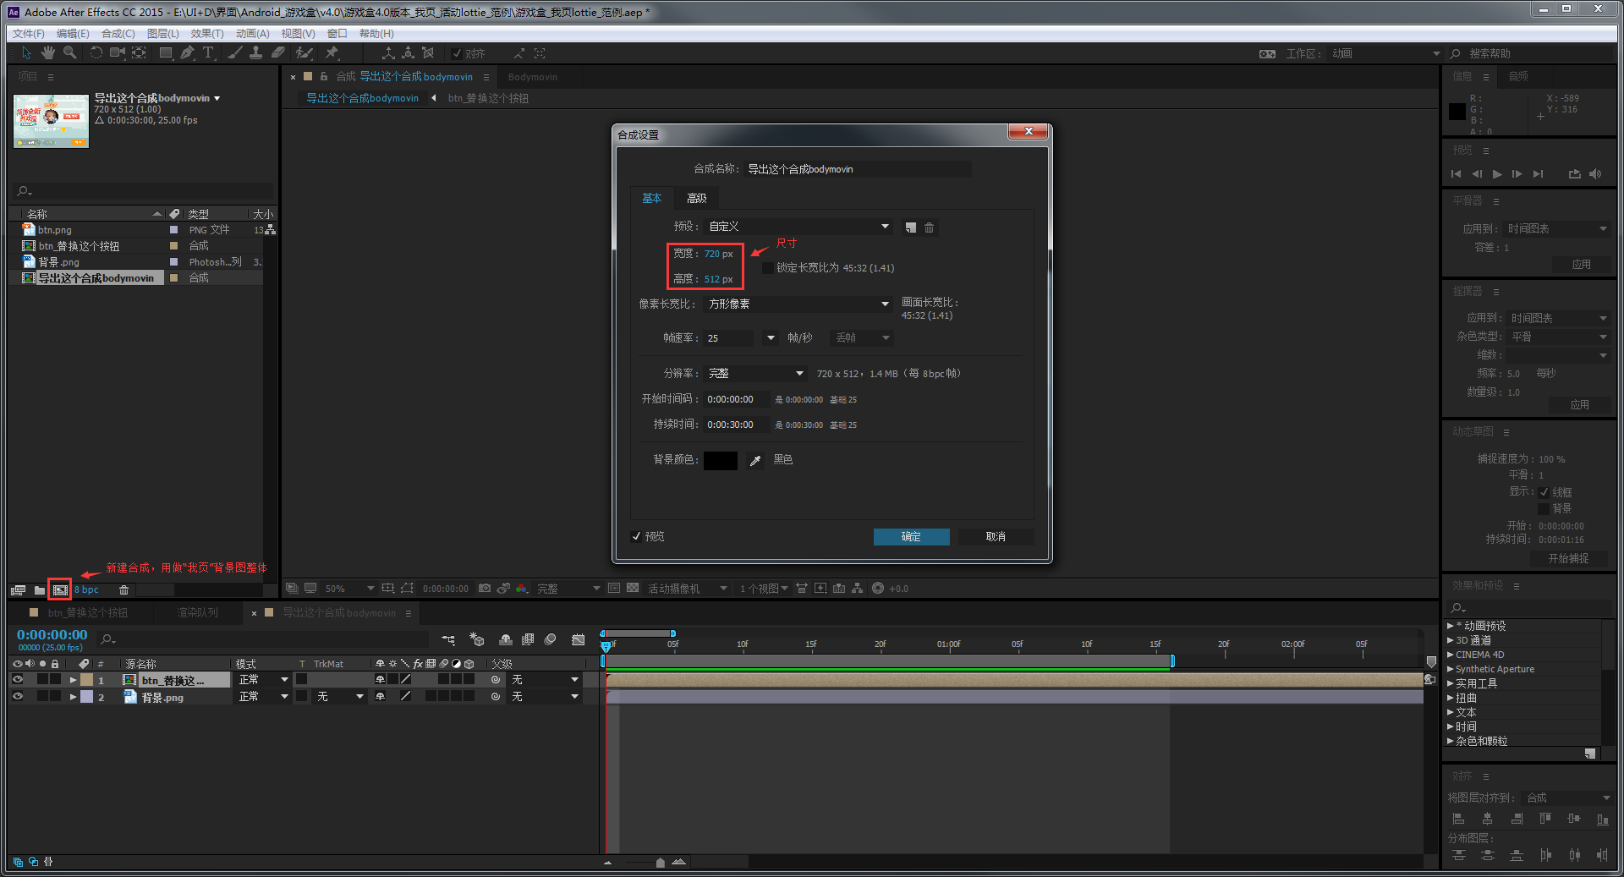1624x877 pixels.
Task: Select the Type text tool
Action: click(x=208, y=53)
